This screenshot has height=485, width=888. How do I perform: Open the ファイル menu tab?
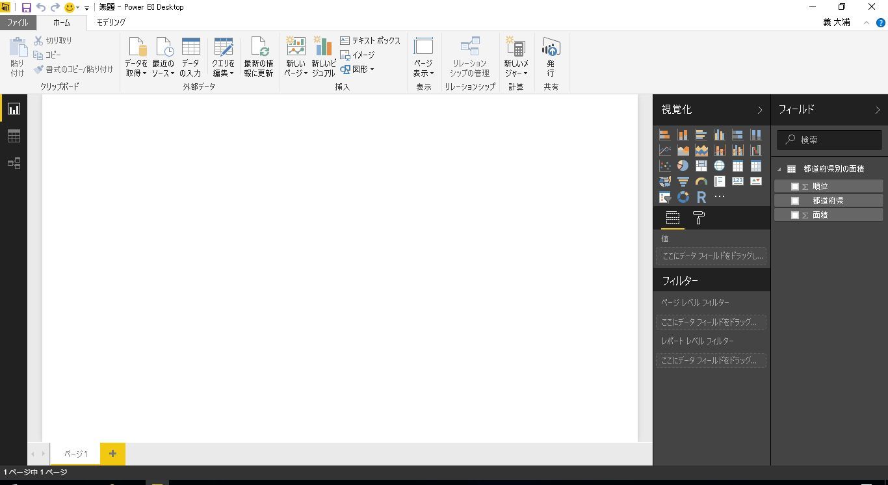coord(18,22)
